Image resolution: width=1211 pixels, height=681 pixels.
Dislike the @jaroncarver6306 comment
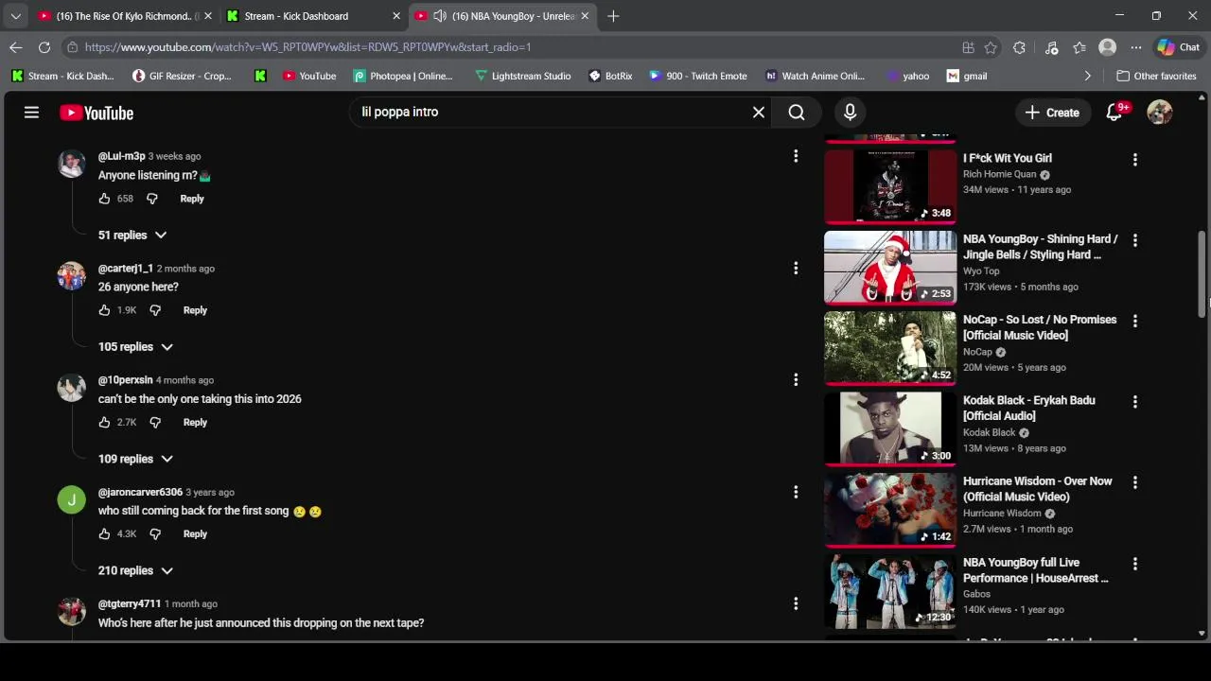click(x=155, y=533)
